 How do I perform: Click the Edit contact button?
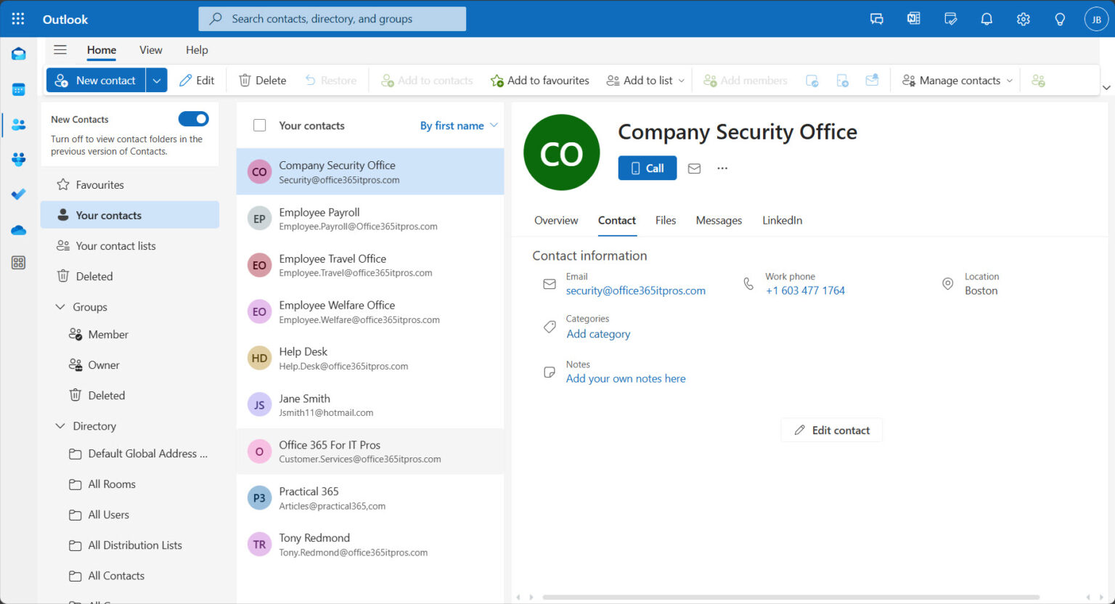click(832, 430)
